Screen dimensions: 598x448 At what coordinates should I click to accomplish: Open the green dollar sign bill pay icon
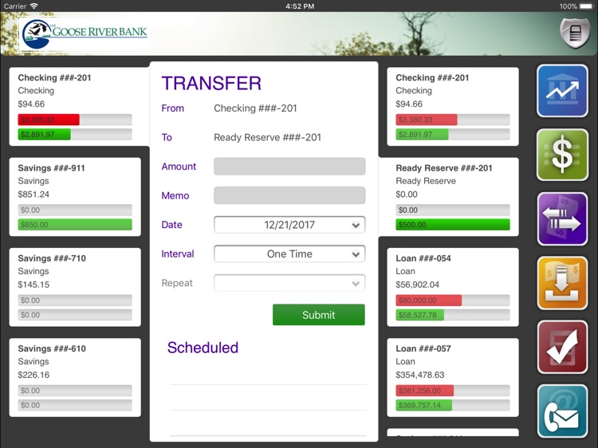coord(562,155)
